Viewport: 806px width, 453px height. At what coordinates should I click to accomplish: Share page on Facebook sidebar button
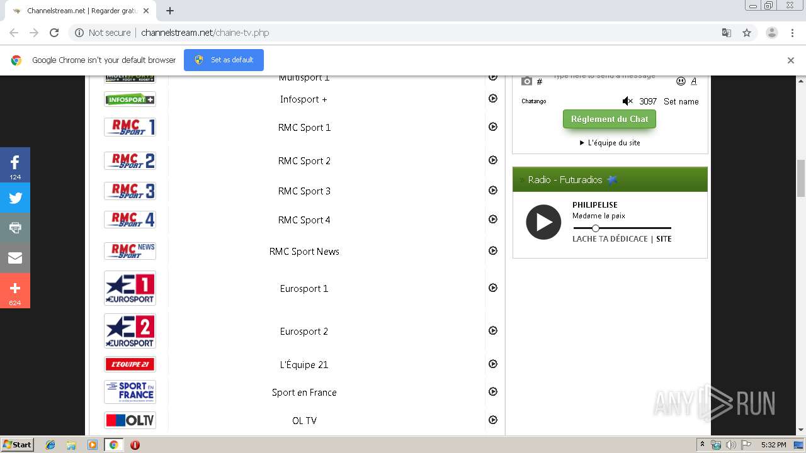click(x=15, y=165)
